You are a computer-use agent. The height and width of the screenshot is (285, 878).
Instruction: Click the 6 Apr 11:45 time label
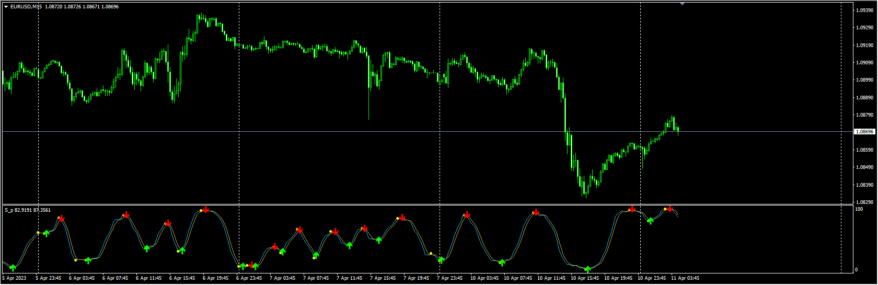(x=148, y=278)
